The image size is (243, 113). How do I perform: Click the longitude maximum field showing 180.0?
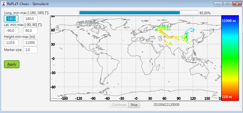pos(30,19)
